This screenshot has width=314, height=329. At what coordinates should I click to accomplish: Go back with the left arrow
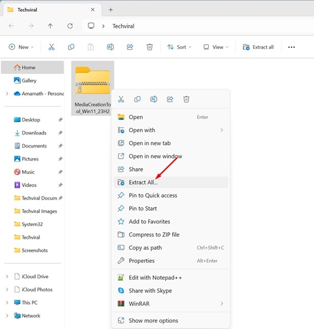coord(11,26)
